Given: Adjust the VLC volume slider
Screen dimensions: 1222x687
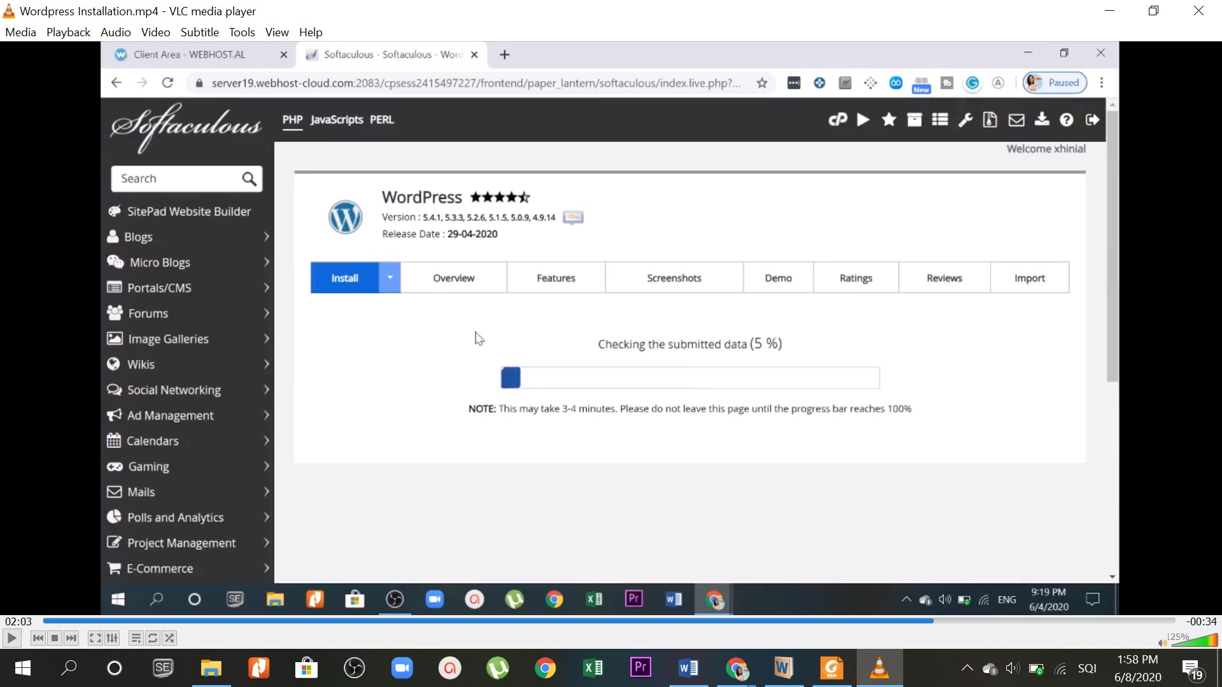Looking at the screenshot, I should (x=1194, y=639).
